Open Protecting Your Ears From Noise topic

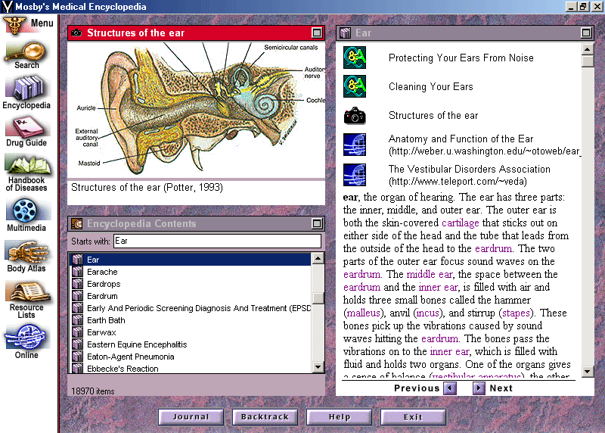tap(461, 58)
